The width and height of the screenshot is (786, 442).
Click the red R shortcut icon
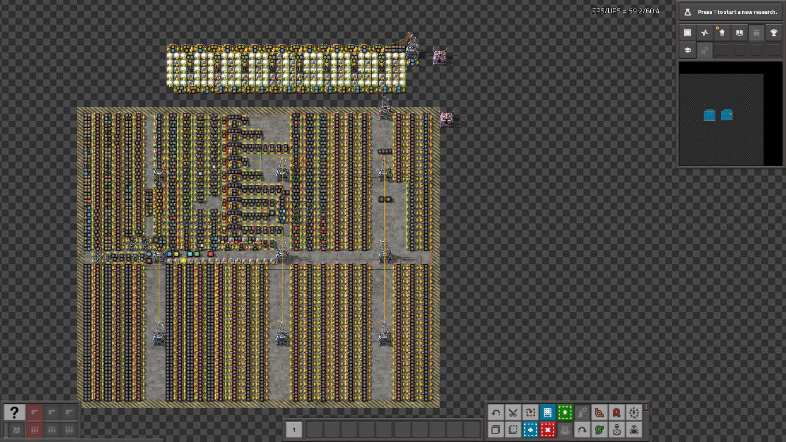617,413
